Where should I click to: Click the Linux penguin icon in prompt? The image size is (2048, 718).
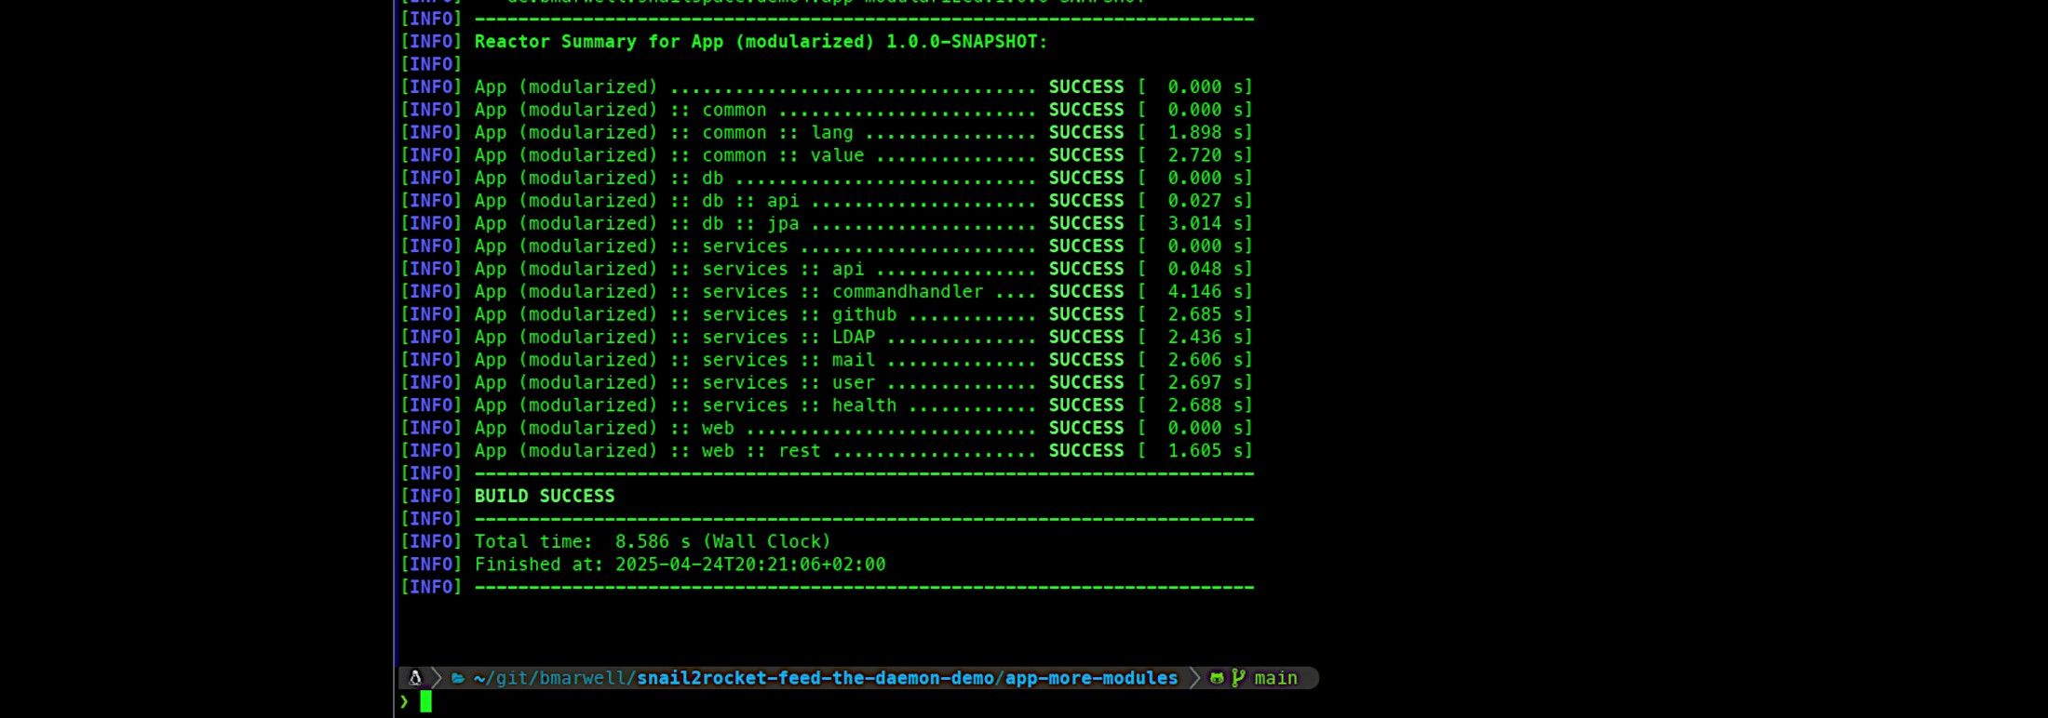click(415, 678)
